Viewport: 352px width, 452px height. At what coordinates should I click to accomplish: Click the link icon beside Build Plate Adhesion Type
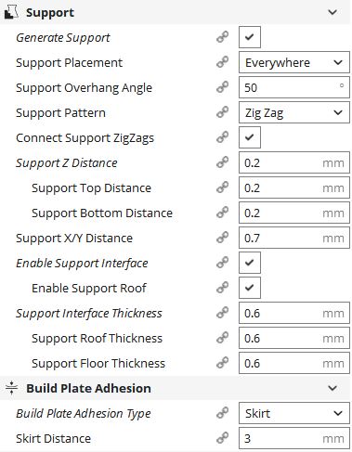222,413
